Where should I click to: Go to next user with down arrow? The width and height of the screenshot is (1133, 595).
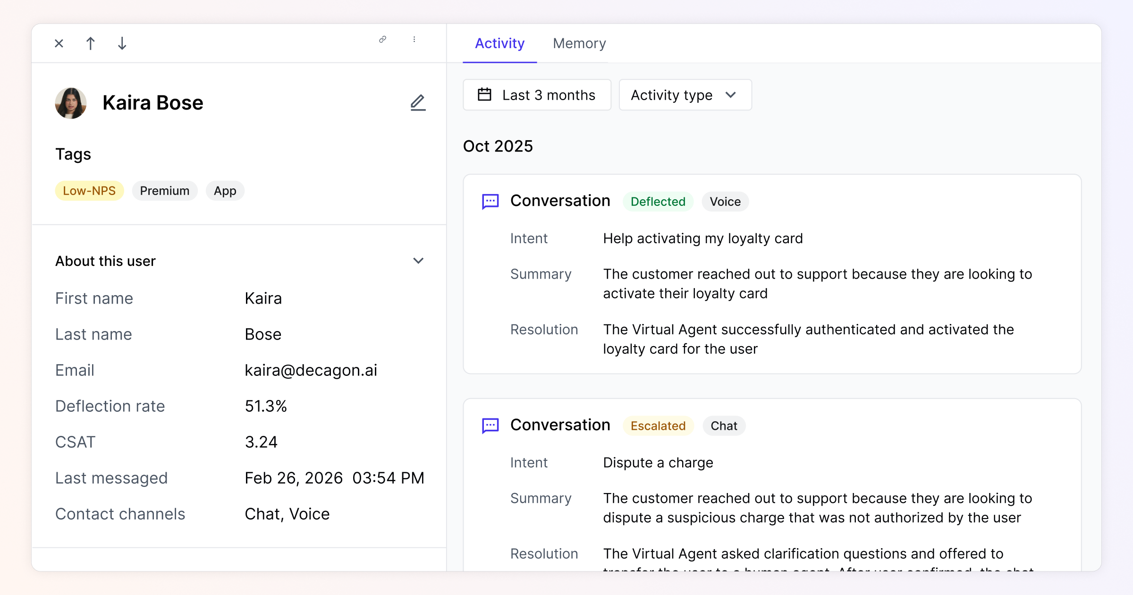coord(122,43)
